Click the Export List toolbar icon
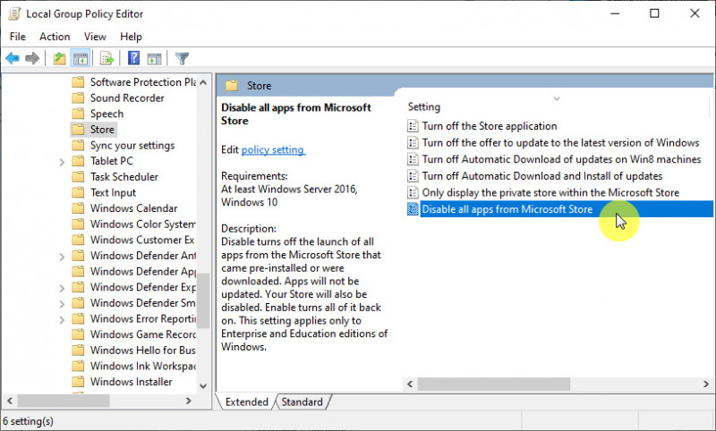 point(107,58)
